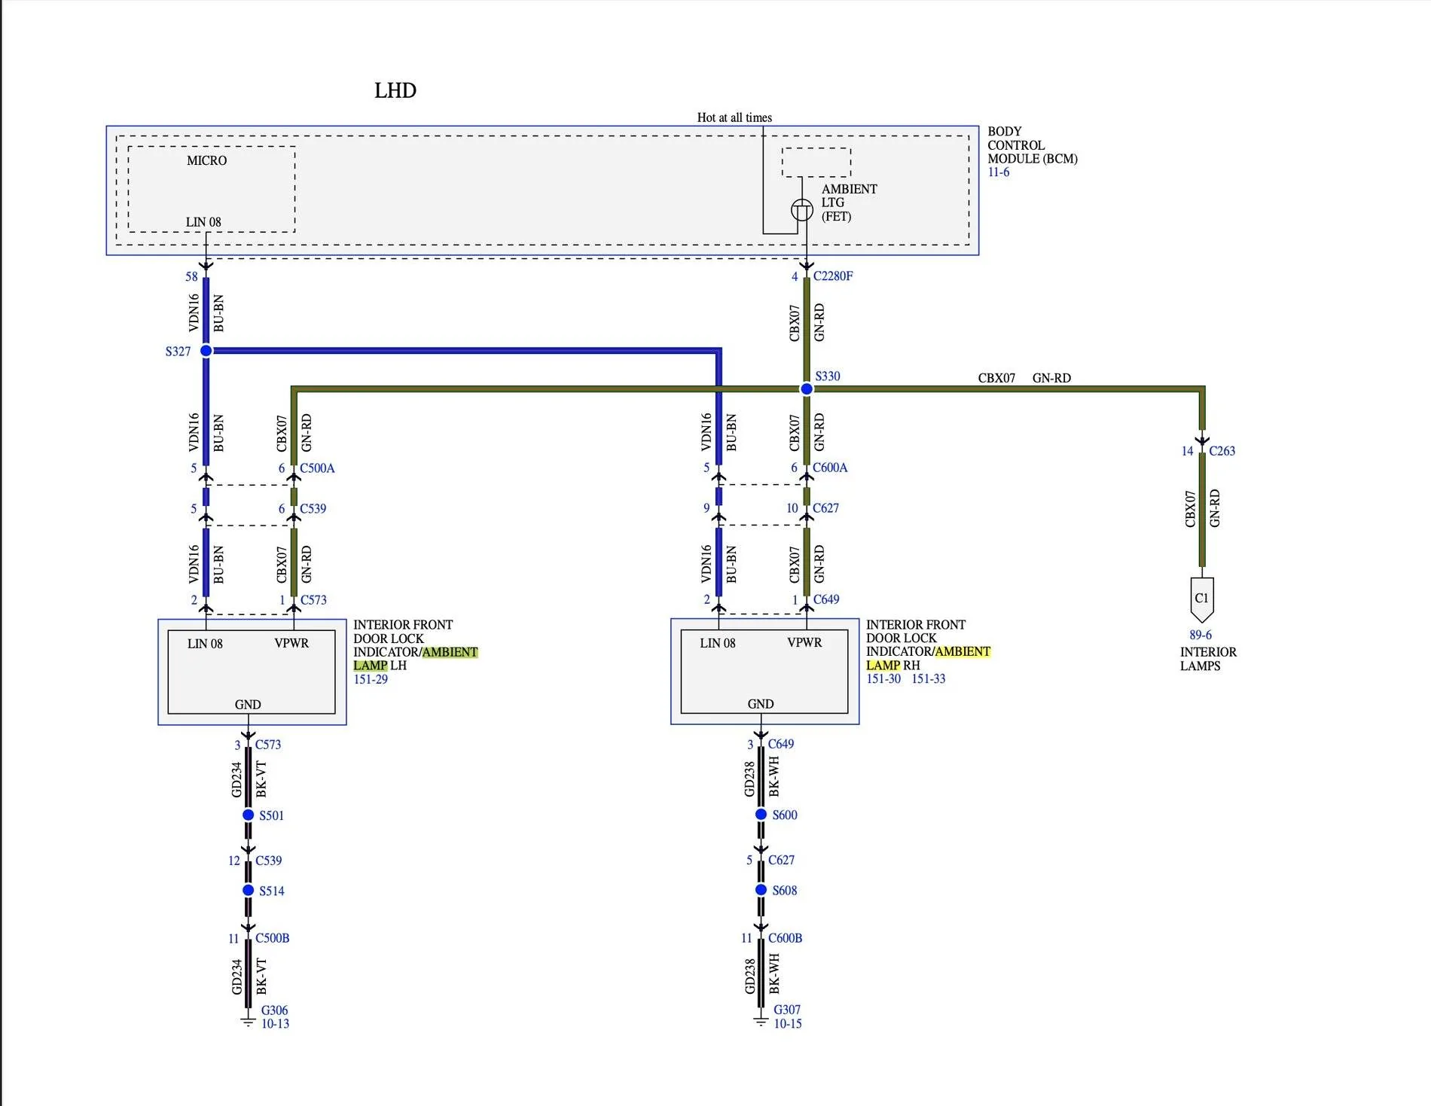Click the C1 connector arrow symbol
The width and height of the screenshot is (1431, 1106).
(x=1202, y=599)
